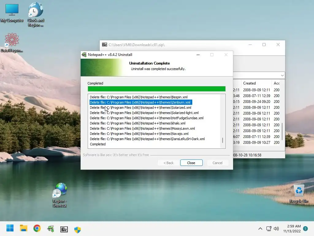The width and height of the screenshot is (314, 236).
Task: Minimize the Notepad++ Uninstall window
Action: 198,55
